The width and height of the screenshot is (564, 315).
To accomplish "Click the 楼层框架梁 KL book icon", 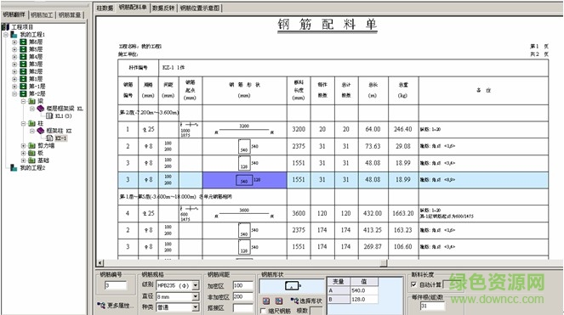I will 41,109.
